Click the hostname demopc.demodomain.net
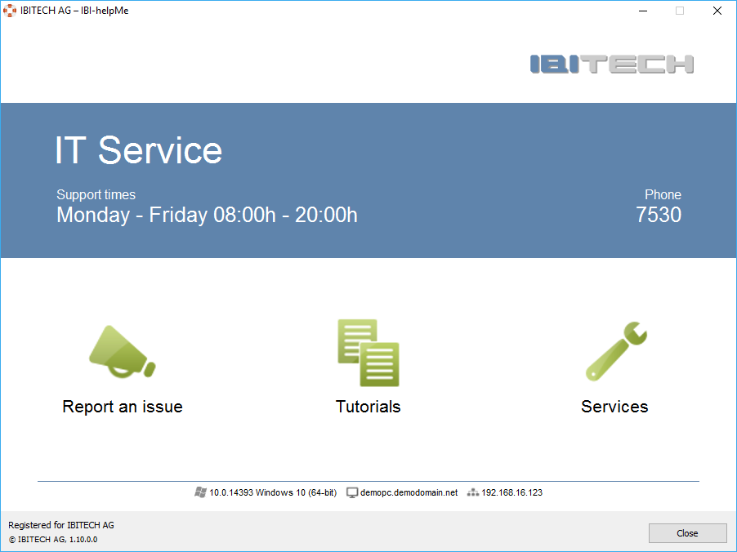The height and width of the screenshot is (552, 737). coord(409,493)
